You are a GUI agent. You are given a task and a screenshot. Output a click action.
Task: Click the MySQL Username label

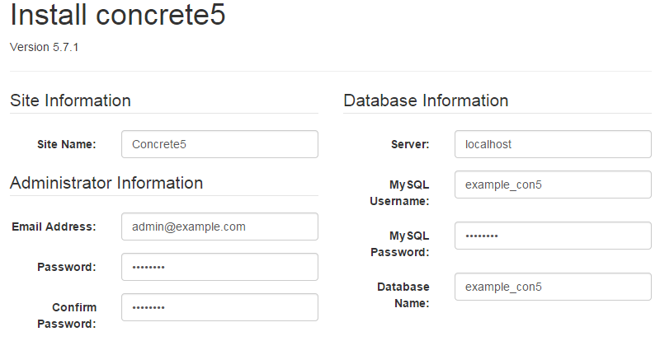[399, 193]
